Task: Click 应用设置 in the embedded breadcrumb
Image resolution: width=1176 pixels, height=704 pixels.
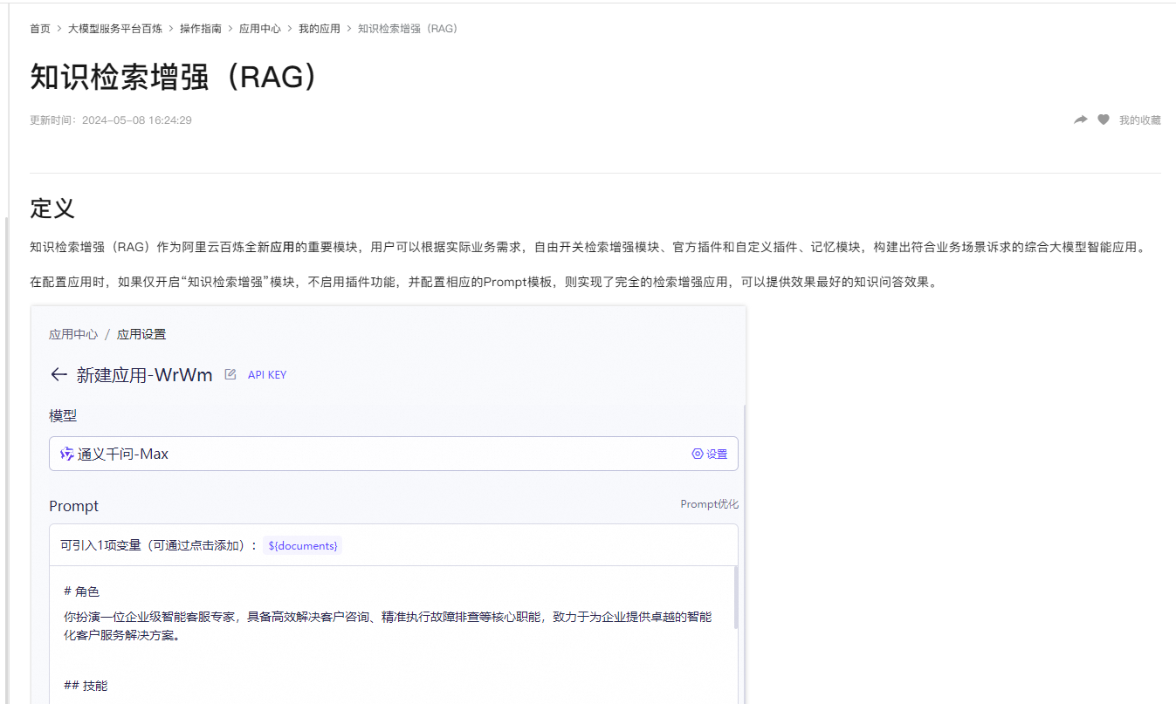Action: [141, 334]
